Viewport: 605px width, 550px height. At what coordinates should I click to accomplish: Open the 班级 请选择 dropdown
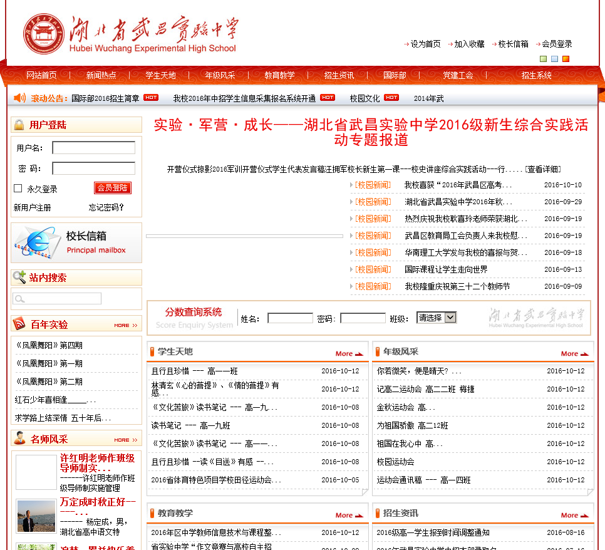tap(437, 318)
